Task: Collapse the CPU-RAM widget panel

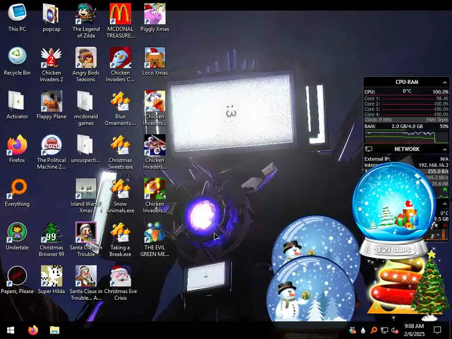Action: point(445,82)
